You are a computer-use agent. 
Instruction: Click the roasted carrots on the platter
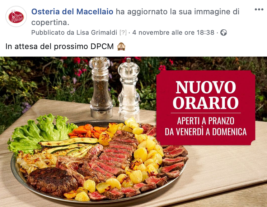click(86, 131)
